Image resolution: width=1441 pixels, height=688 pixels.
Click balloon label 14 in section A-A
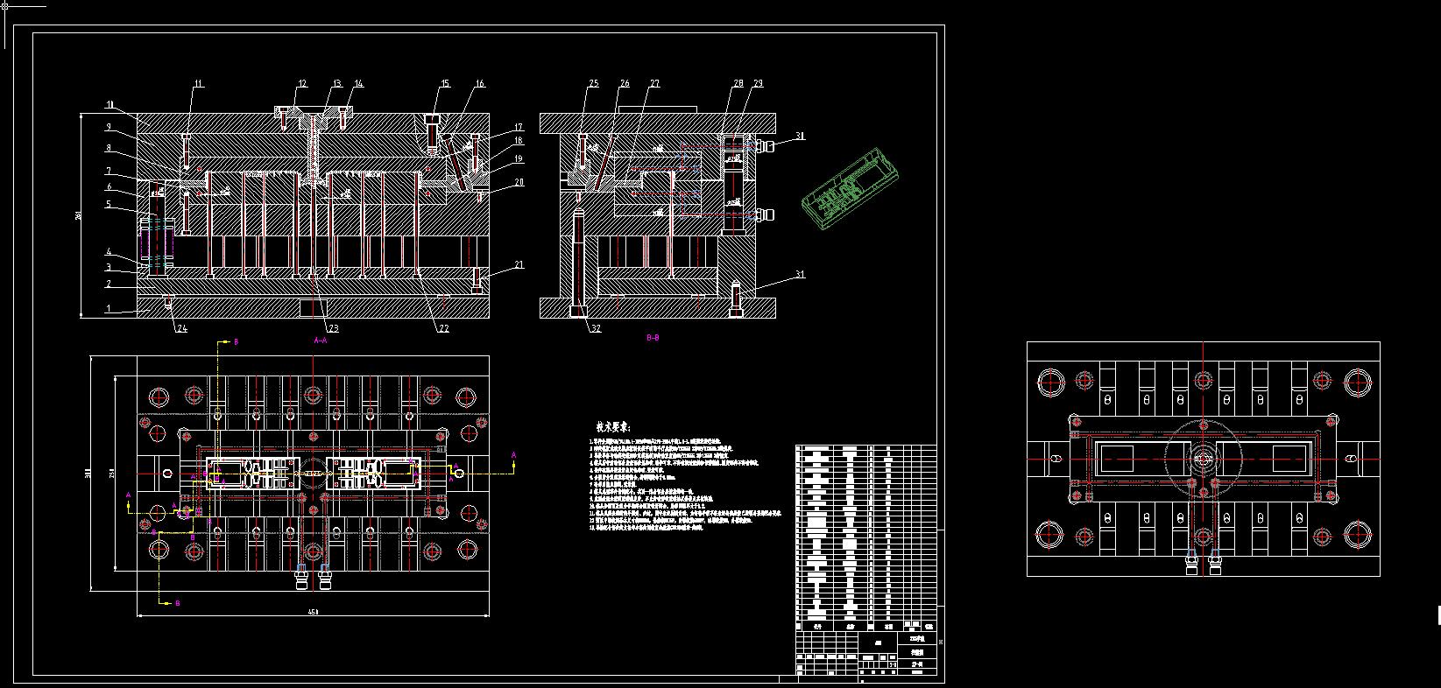click(x=358, y=84)
